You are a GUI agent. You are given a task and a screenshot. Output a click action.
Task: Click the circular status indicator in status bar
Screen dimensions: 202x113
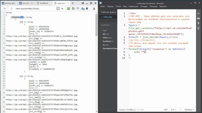[x=180, y=110]
